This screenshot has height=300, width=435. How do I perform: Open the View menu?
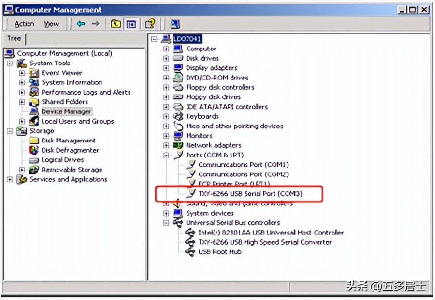pyautogui.click(x=51, y=24)
